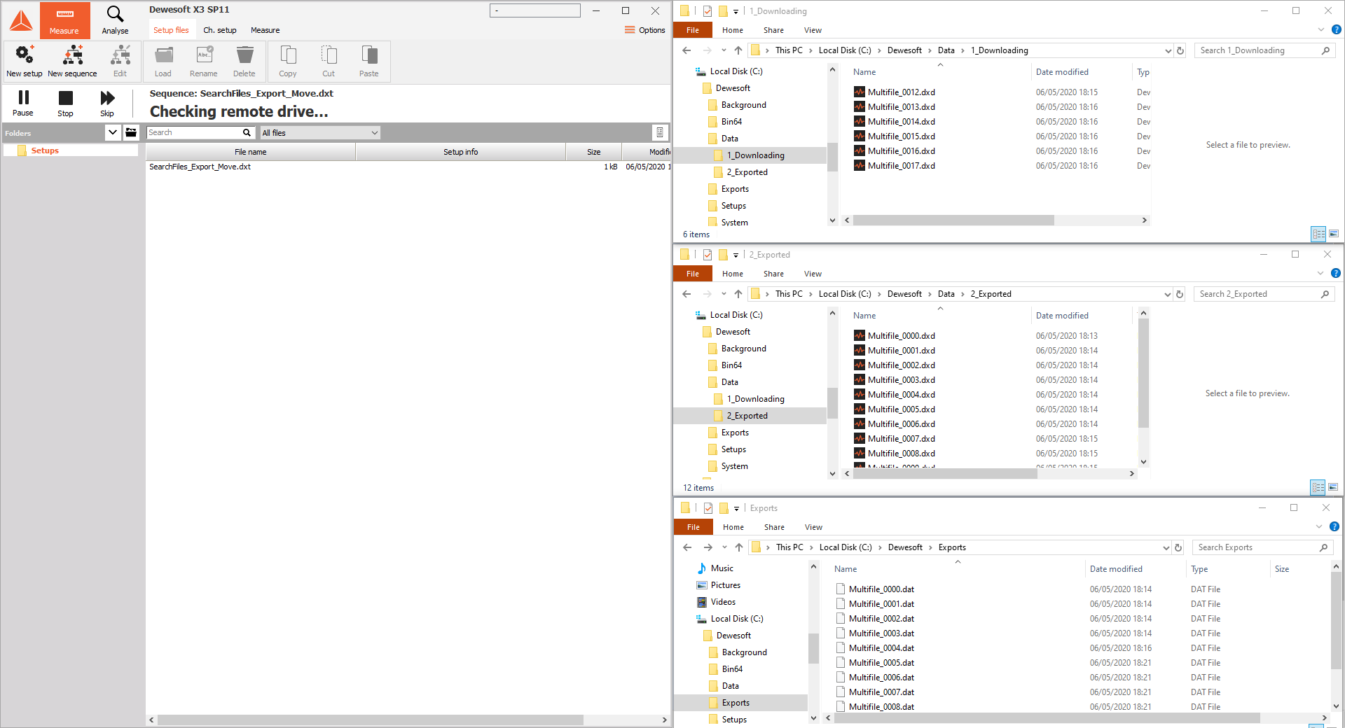Screen dimensions: 1345x728
Task: Load the selected setup file
Action: coord(163,61)
